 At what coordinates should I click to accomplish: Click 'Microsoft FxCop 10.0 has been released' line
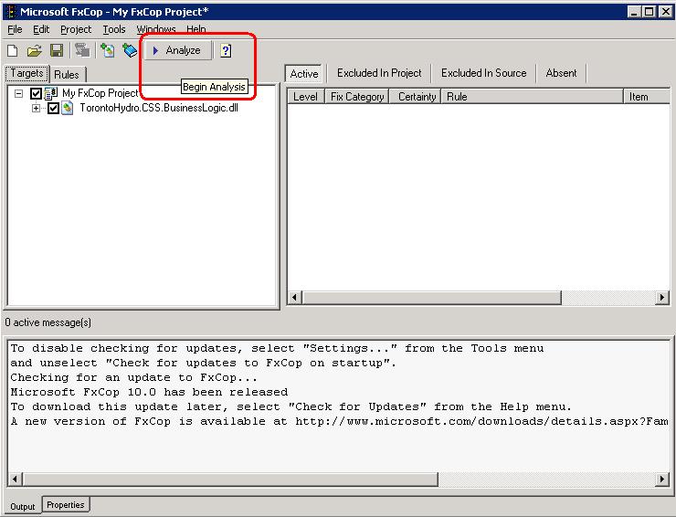[149, 393]
